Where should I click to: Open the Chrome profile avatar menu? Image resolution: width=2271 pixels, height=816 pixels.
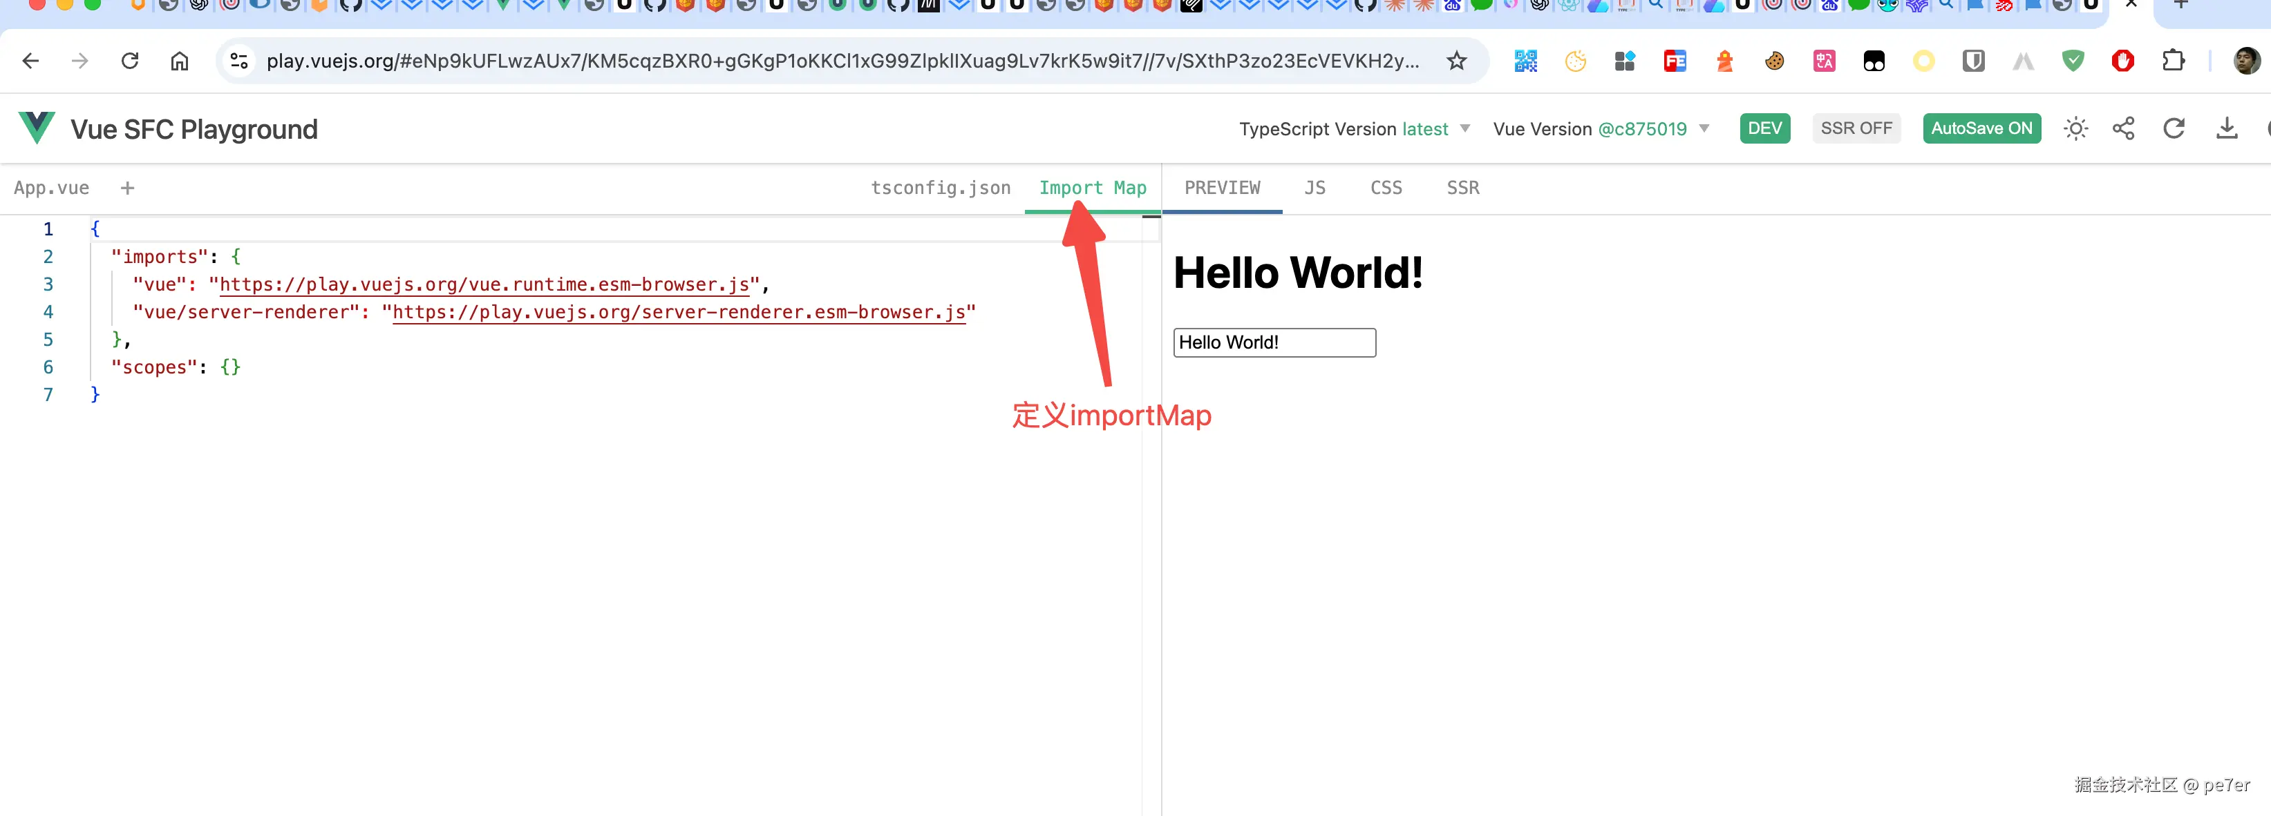point(2246,61)
